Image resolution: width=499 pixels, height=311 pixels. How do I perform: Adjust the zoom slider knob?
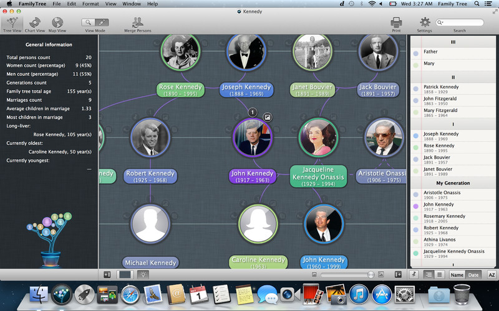371,274
